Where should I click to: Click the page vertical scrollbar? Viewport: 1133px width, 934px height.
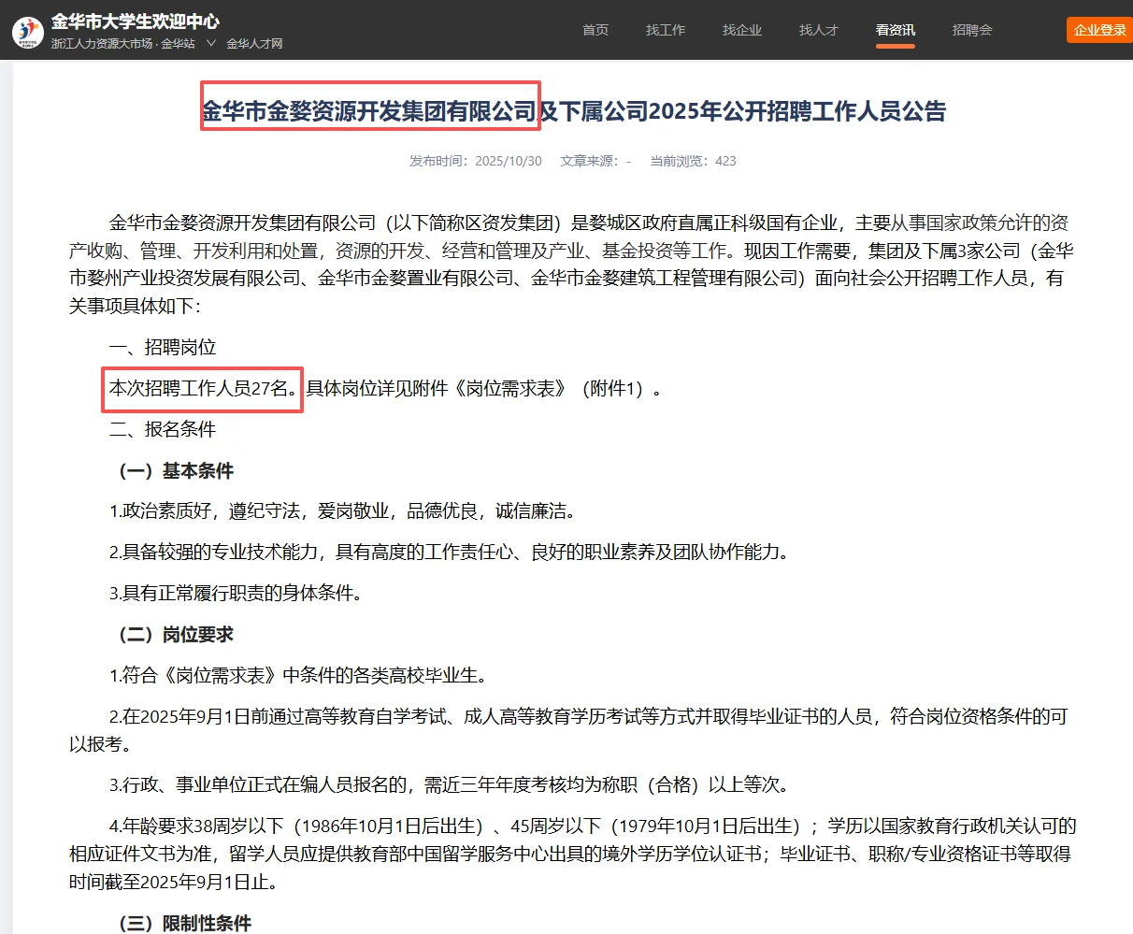coord(1129,374)
